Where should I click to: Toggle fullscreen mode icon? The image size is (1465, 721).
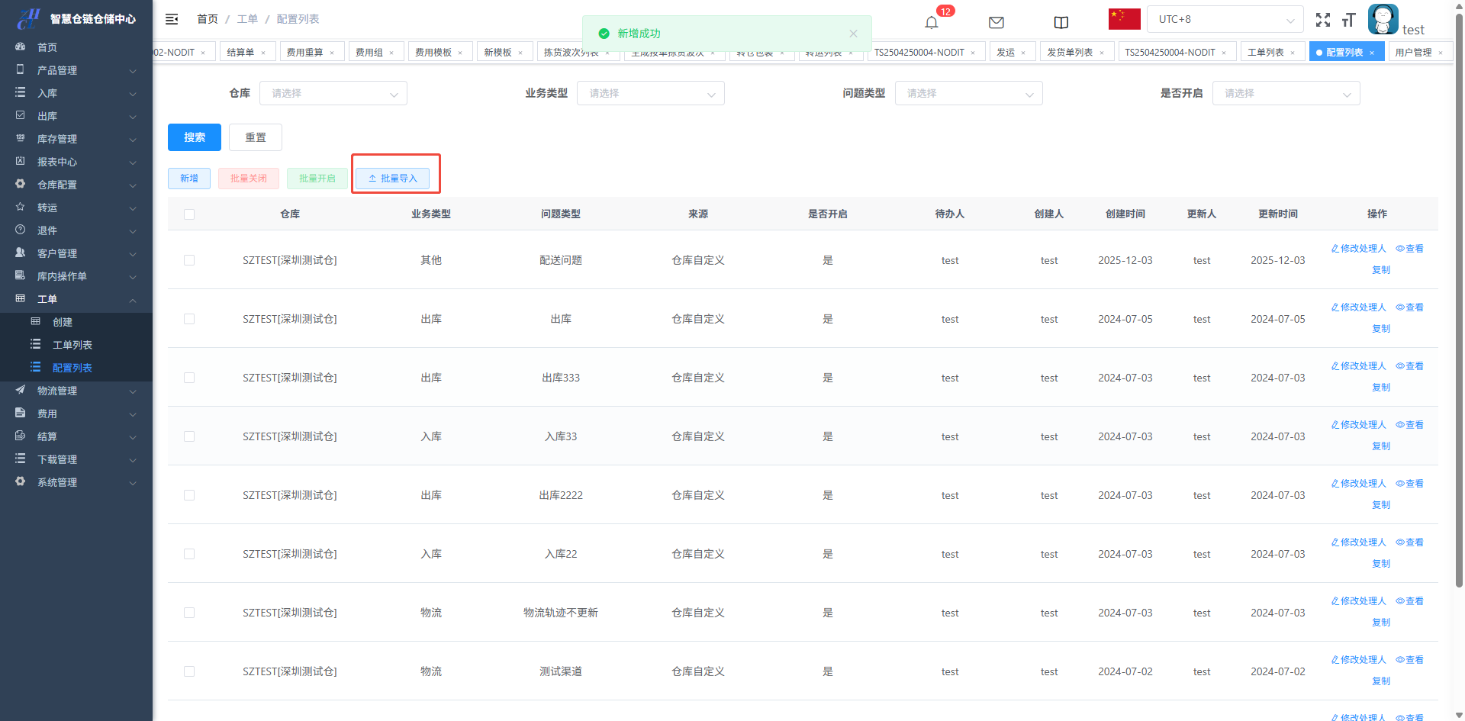[x=1322, y=20]
